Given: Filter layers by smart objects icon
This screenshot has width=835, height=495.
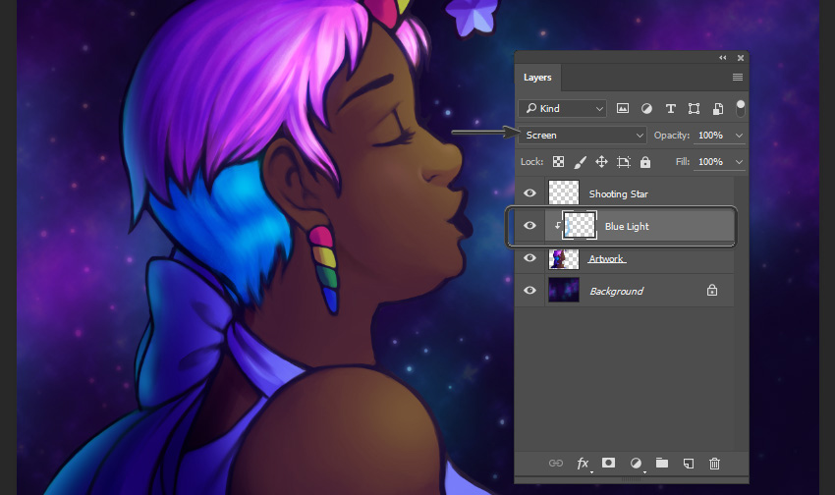Looking at the screenshot, I should 718,109.
